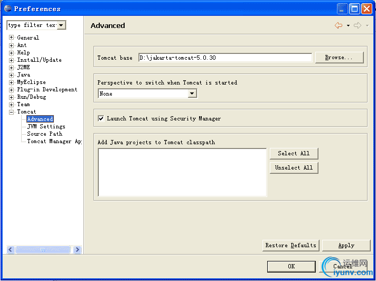Select the Advanced item under Tomcat
This screenshot has height=281, width=376.
(x=40, y=119)
